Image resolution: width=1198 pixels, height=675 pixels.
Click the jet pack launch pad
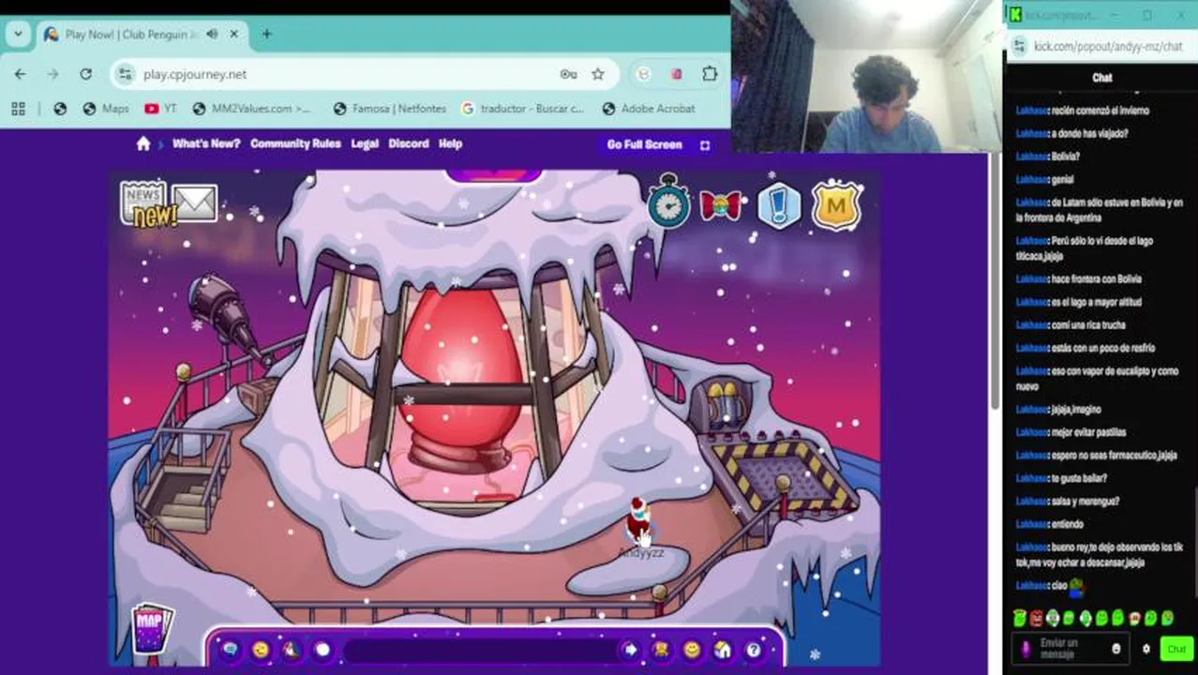click(x=783, y=472)
